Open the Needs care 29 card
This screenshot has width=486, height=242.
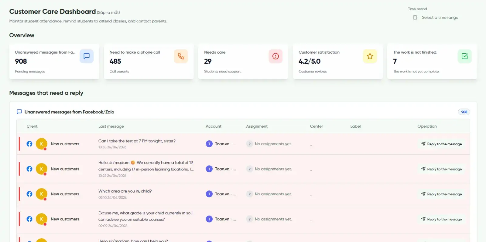coord(243,62)
